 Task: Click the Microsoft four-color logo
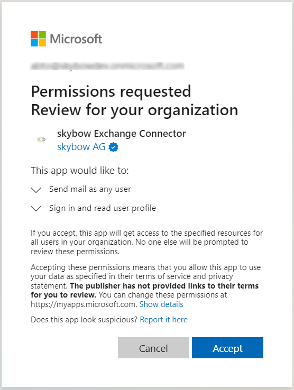[x=39, y=39]
